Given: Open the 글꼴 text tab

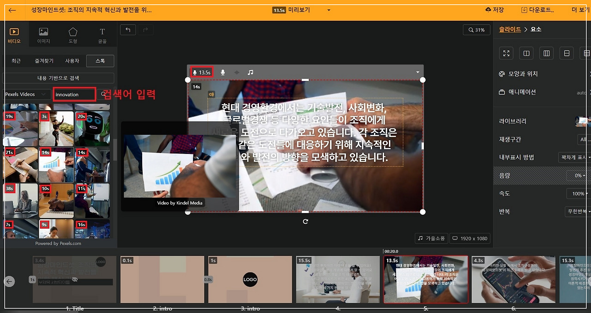Looking at the screenshot, I should 102,35.
